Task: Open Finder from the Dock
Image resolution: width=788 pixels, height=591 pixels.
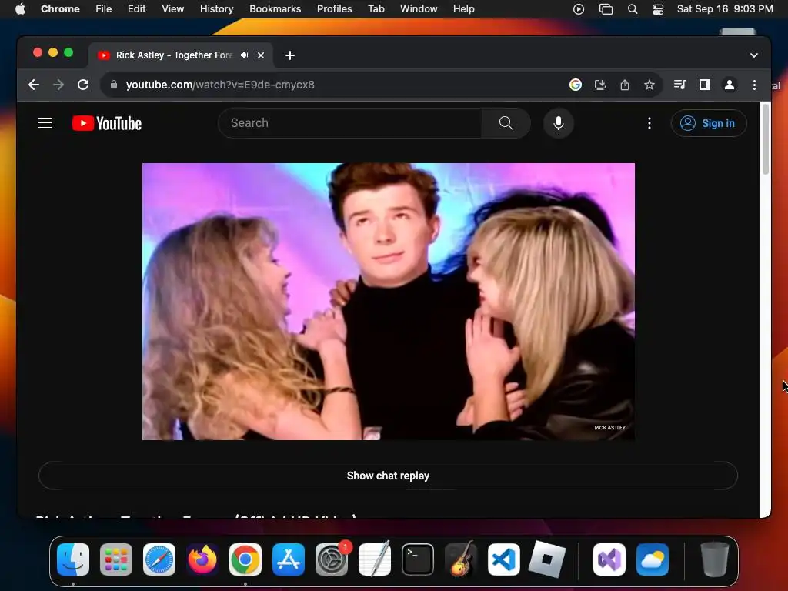Action: 73,559
